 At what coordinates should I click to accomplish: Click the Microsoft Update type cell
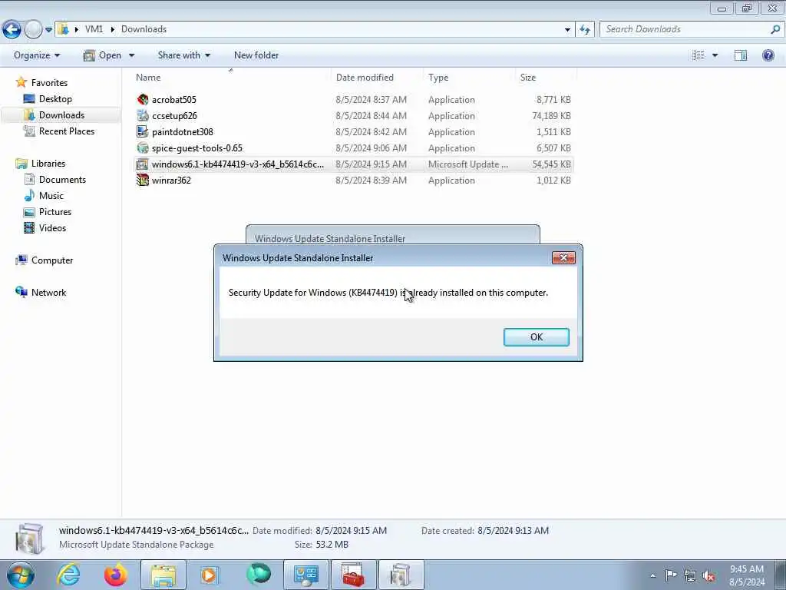(x=468, y=164)
